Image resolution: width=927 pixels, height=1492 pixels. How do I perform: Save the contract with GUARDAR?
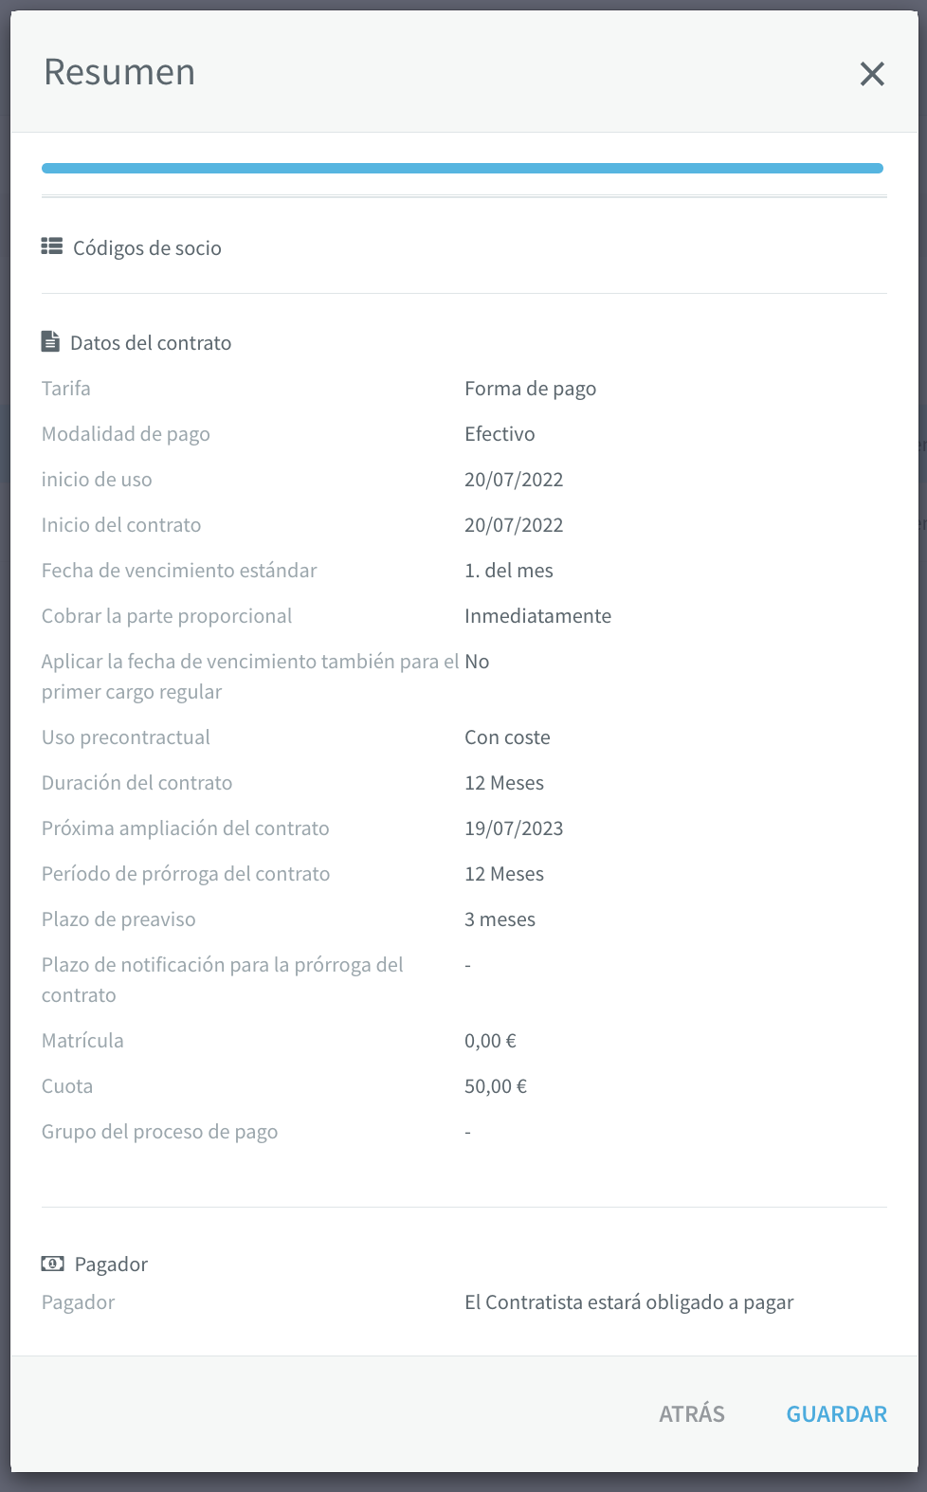tap(837, 1413)
